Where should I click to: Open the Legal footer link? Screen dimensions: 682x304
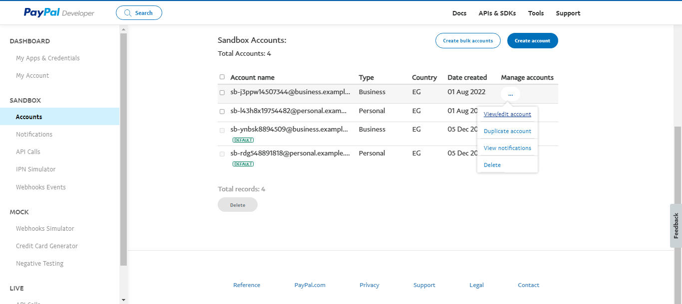click(477, 285)
